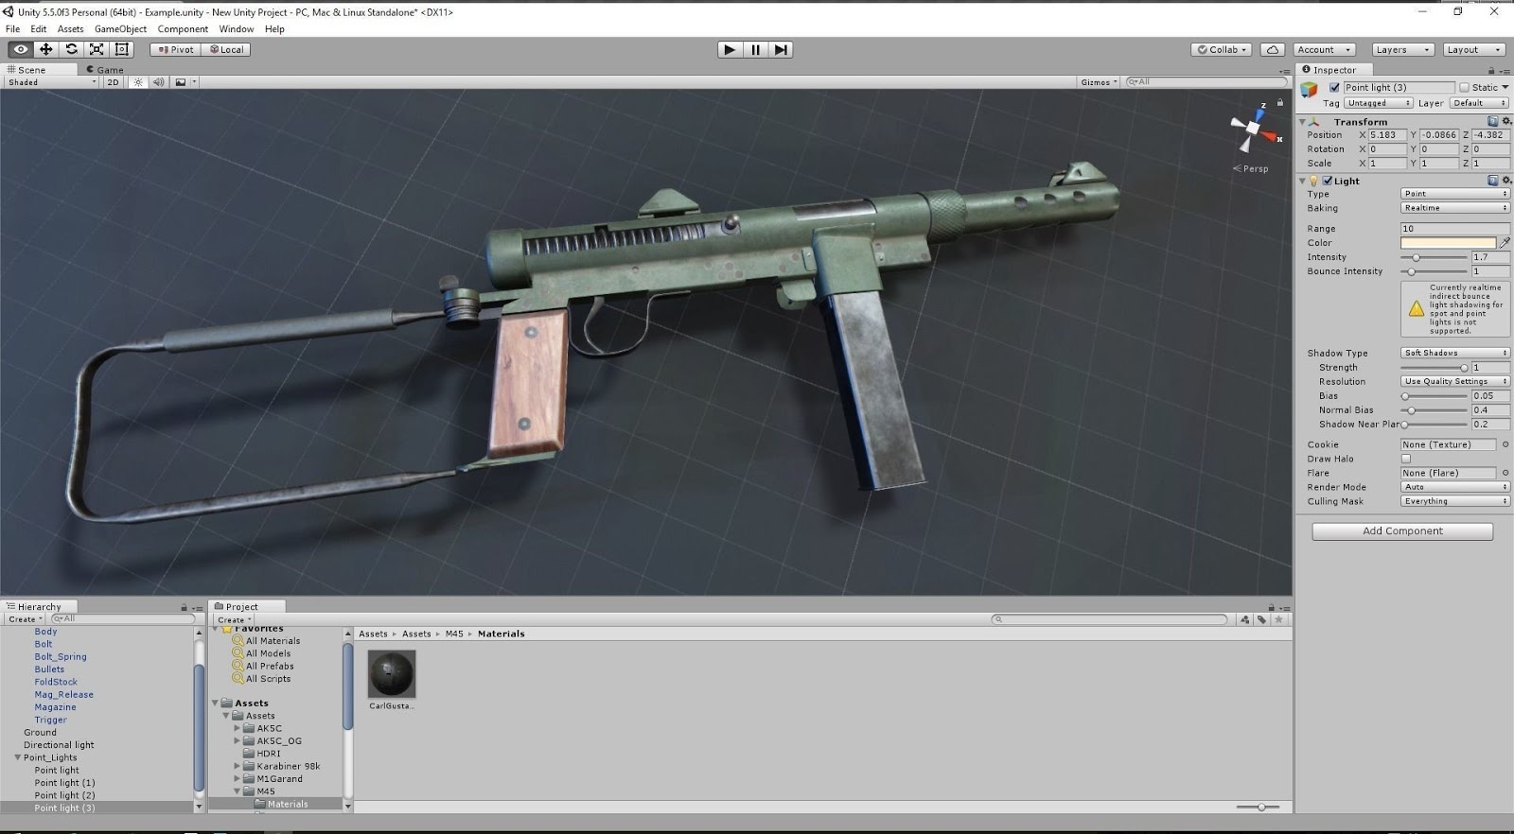The image size is (1514, 834).
Task: Lock the scene view gizmo rotation
Action: (1280, 102)
